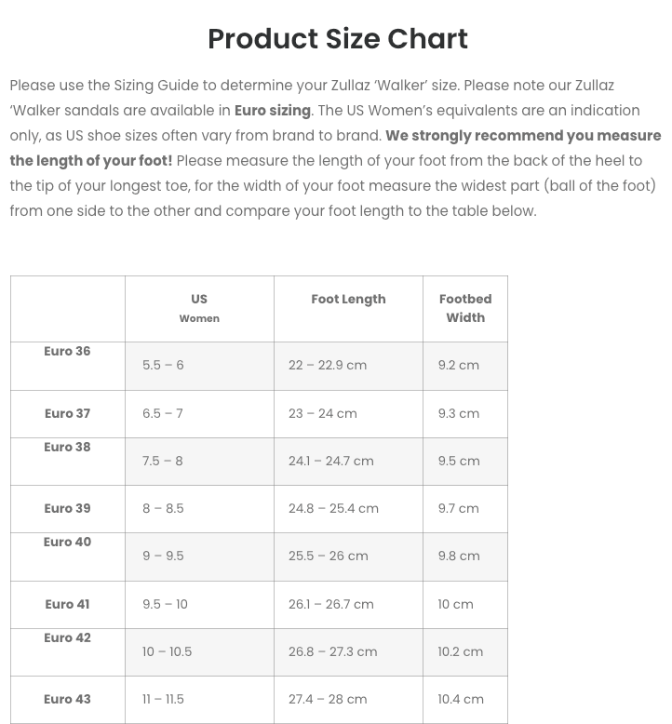672x724 pixels.
Task: Click the 11 – 11.5 US size cell
Action: (162, 699)
